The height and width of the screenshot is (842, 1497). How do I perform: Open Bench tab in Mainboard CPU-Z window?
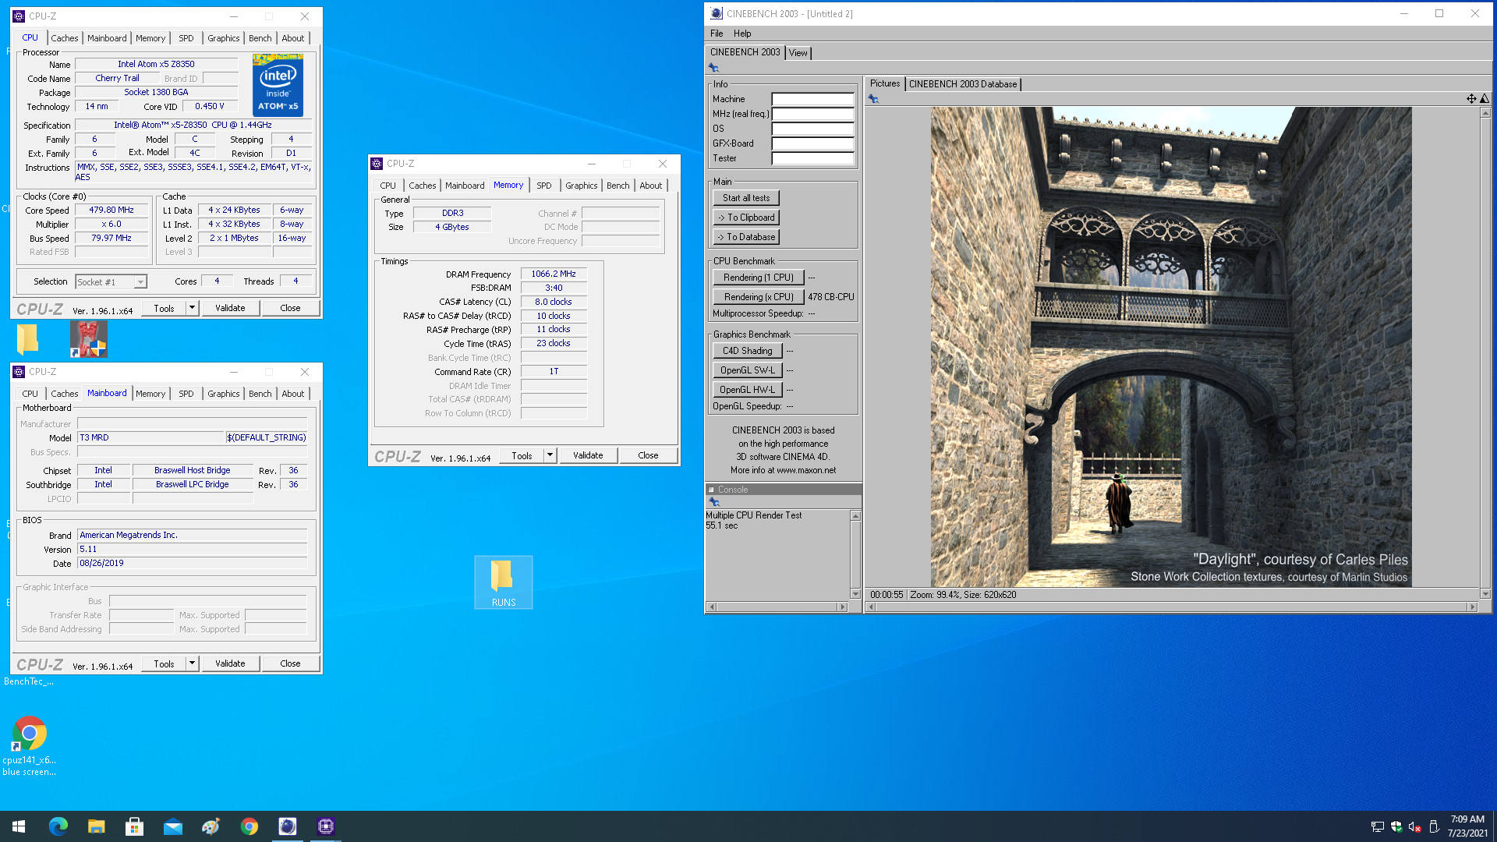coord(260,394)
